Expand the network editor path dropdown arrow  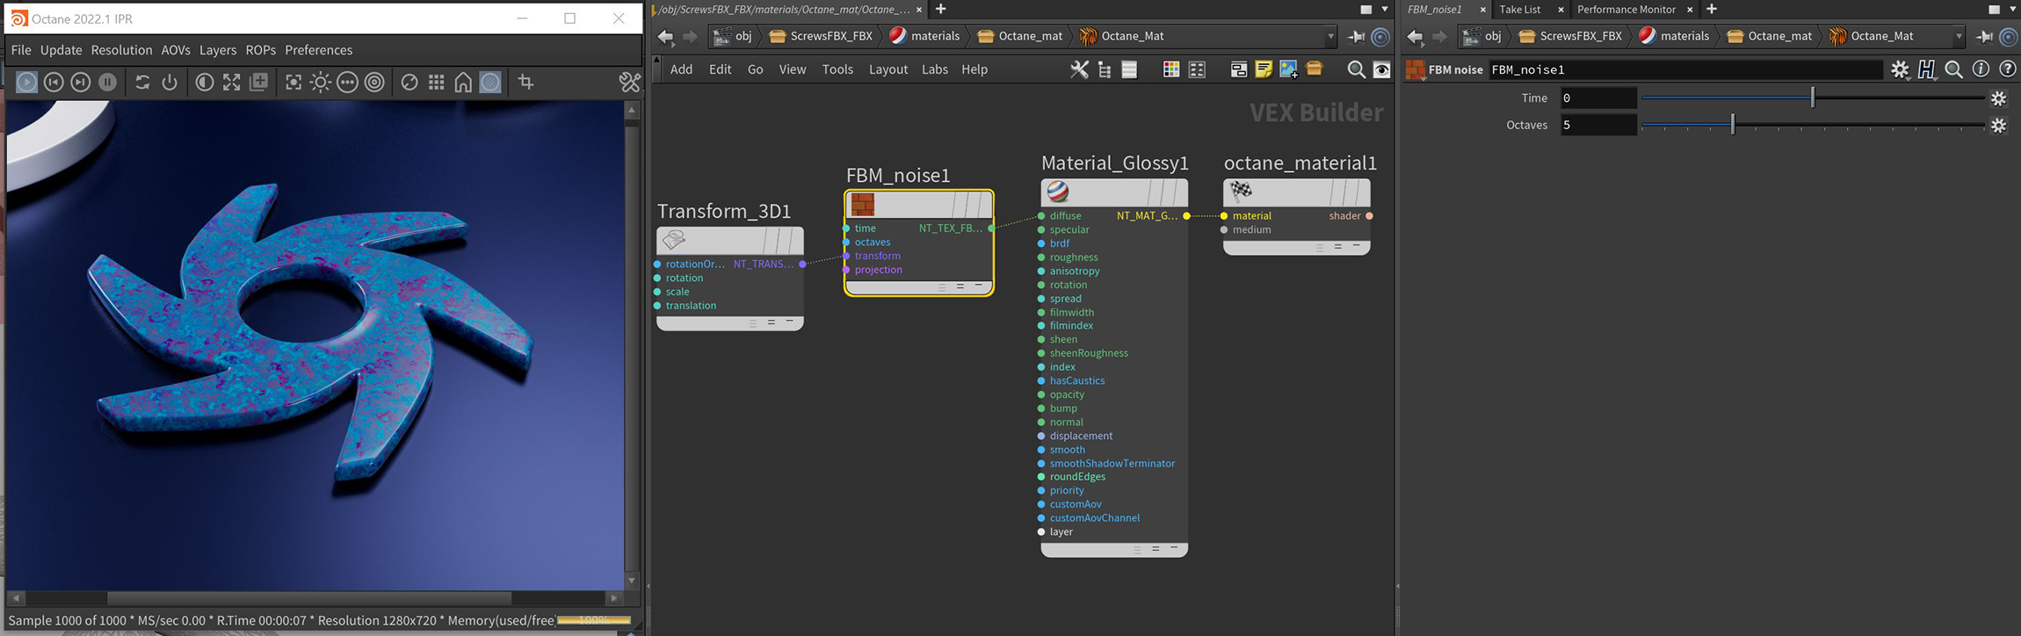coord(1330,36)
